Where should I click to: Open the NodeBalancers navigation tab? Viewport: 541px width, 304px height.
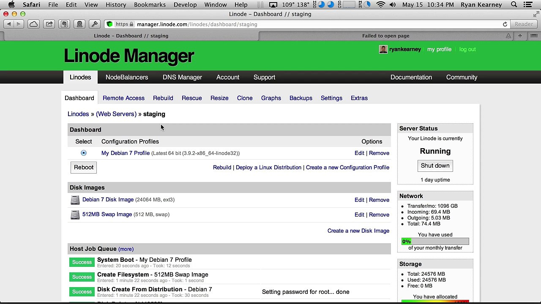(x=127, y=77)
